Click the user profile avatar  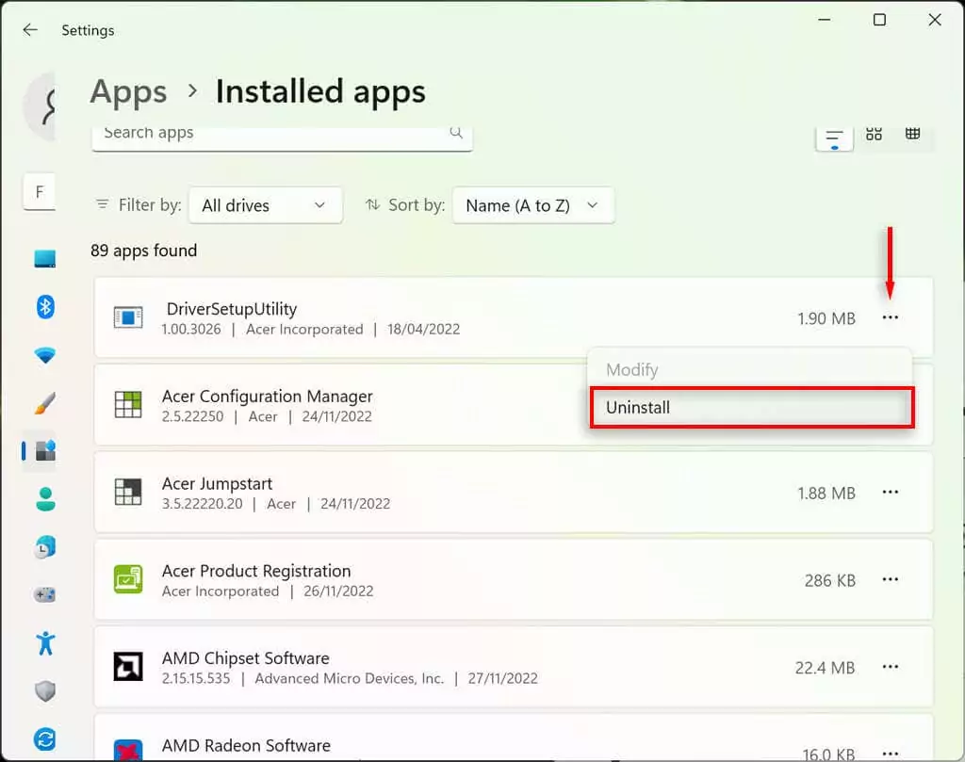pyautogui.click(x=40, y=105)
